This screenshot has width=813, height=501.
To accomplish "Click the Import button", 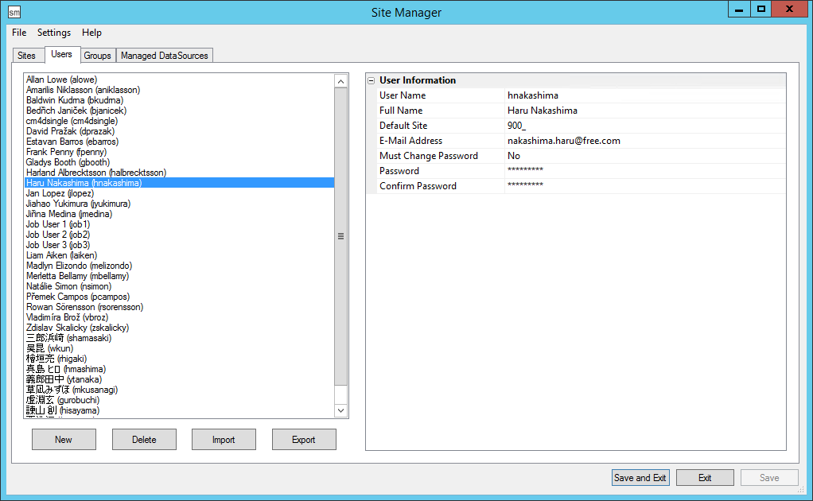I will [224, 440].
